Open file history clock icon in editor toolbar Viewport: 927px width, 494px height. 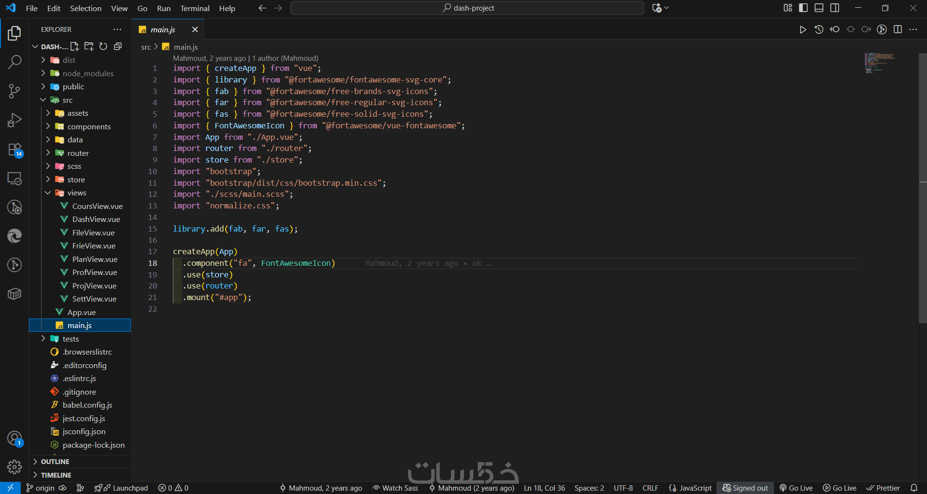tap(819, 29)
